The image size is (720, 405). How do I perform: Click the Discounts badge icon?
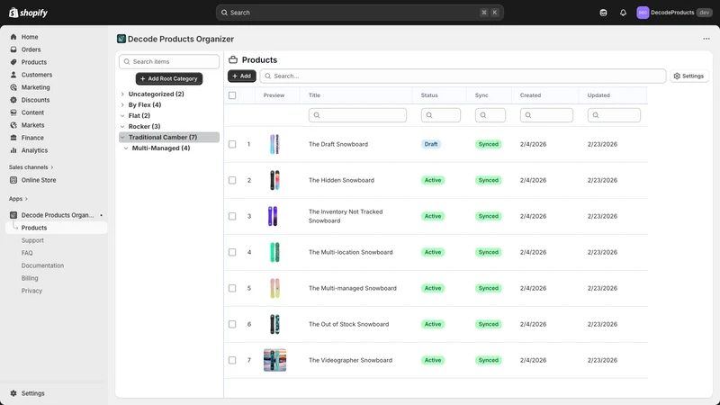coord(13,100)
